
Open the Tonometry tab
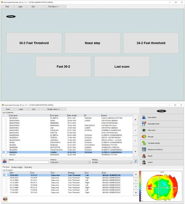(x=28, y=167)
